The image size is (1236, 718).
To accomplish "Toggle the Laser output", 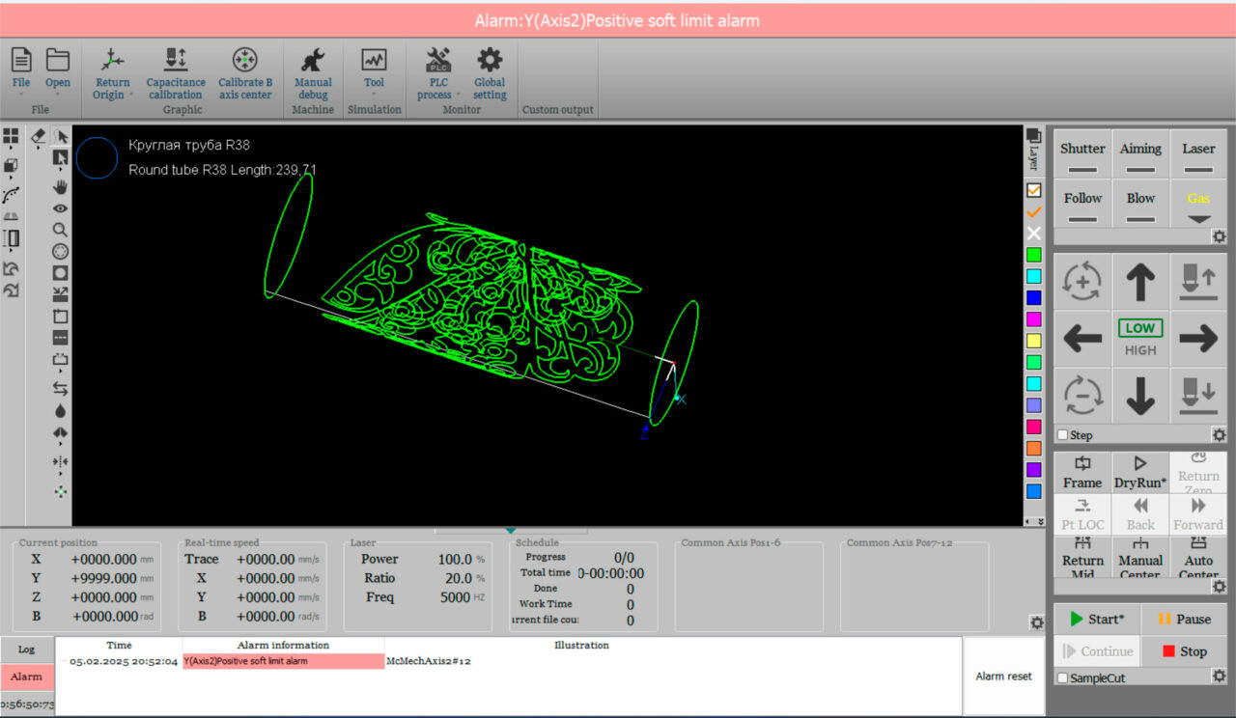I will click(x=1198, y=154).
